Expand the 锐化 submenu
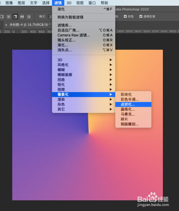Viewport: 179px width, 211px height. pyautogui.click(x=83, y=85)
